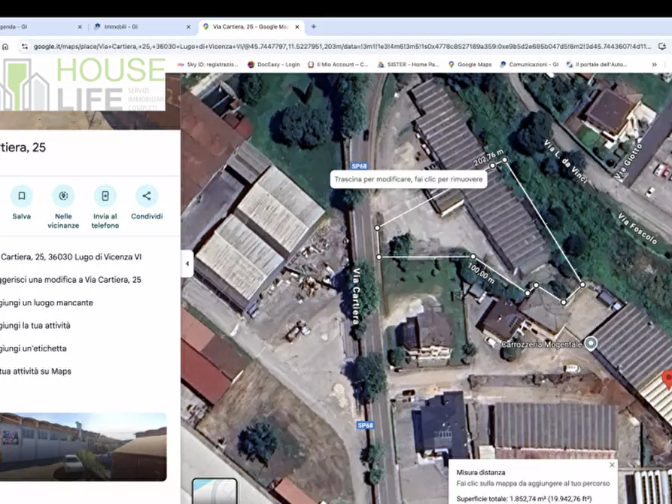Screen dimensions: 672x504
Task: Click the Salva bookmark icon
Action: (x=22, y=197)
